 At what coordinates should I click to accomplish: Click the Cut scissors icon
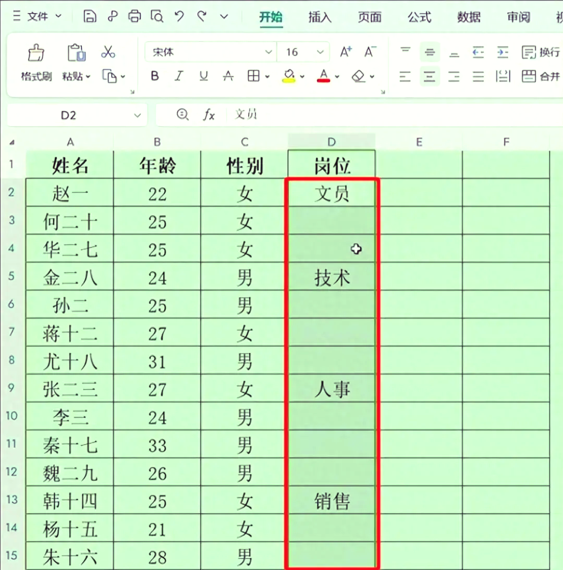pos(108,52)
